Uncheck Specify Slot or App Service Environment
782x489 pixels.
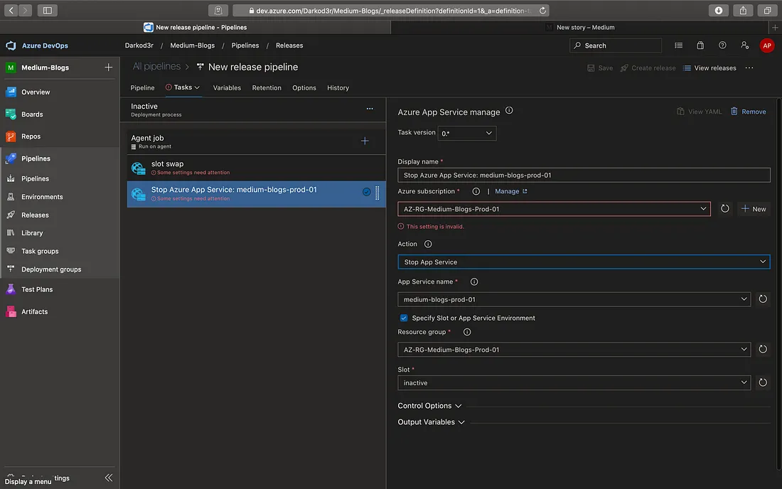(x=404, y=318)
